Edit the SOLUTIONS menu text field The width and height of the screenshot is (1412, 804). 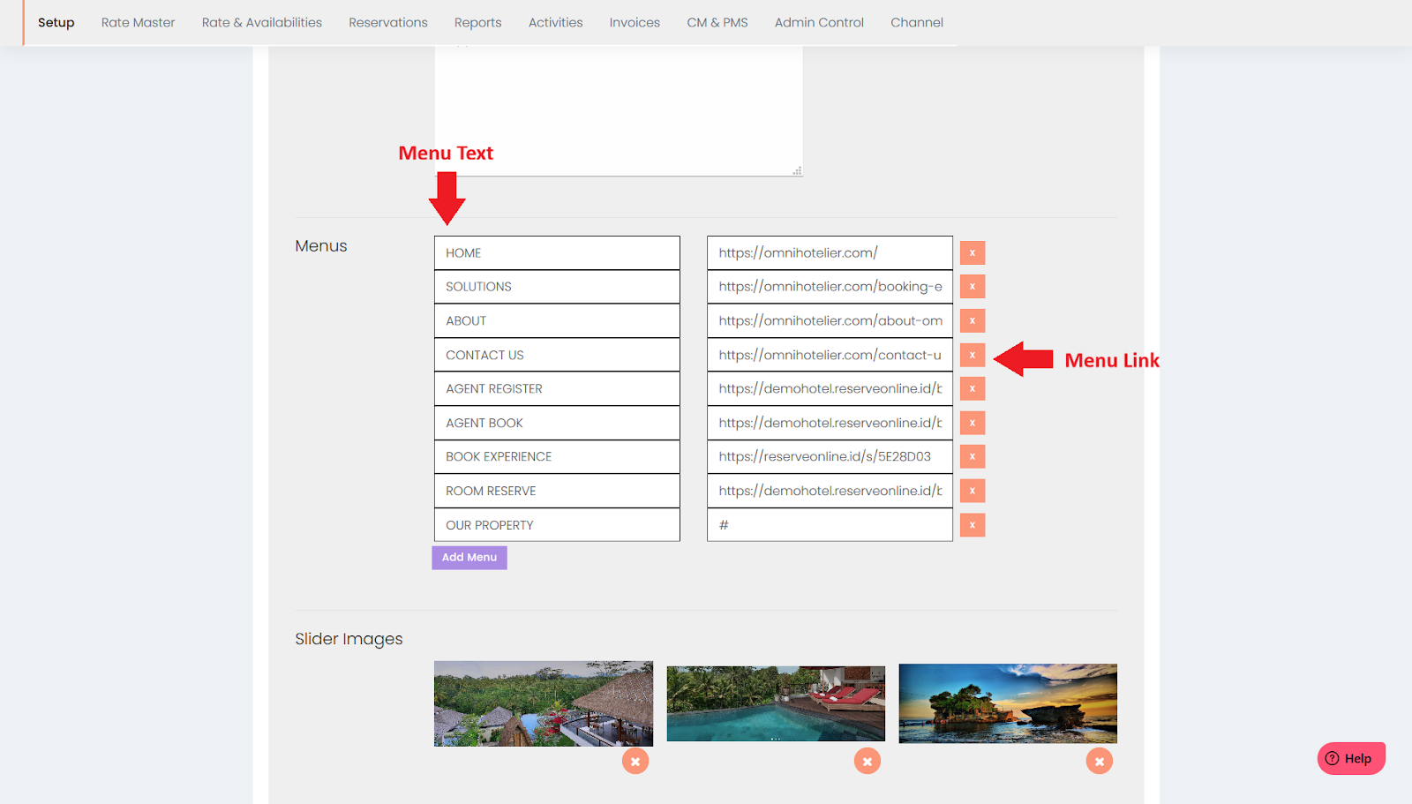[x=557, y=287]
